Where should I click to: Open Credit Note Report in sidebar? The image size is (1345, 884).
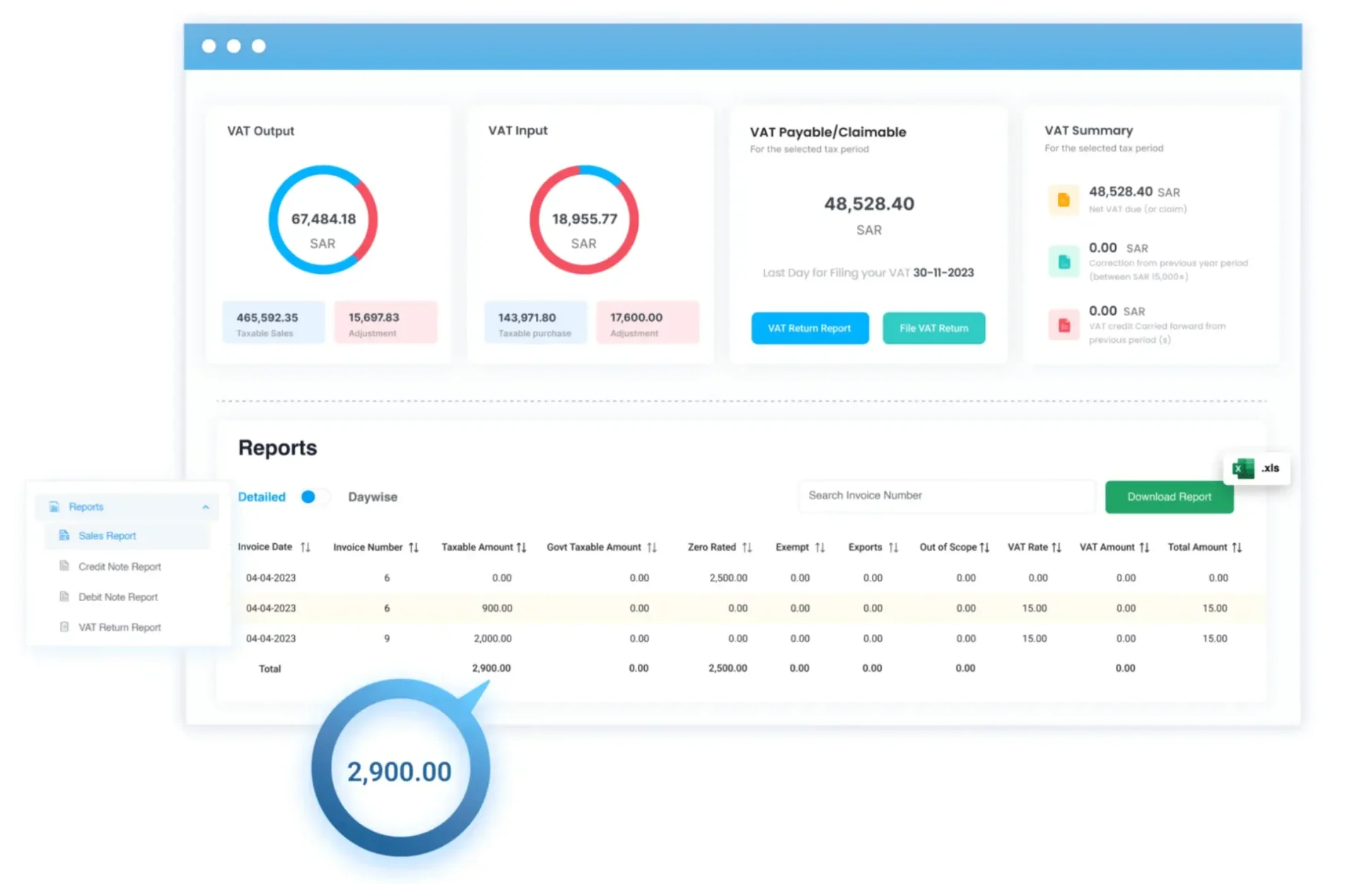[120, 566]
